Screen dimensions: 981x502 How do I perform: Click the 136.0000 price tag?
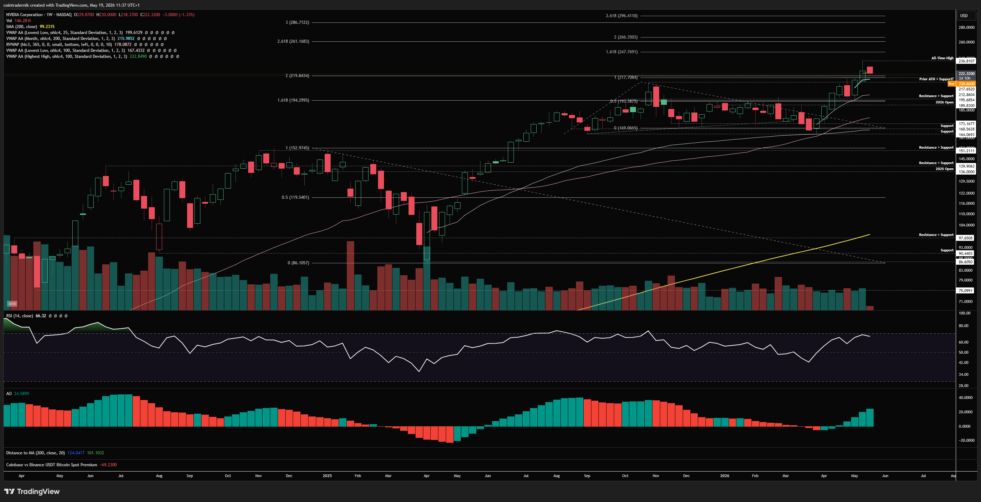pyautogui.click(x=966, y=172)
